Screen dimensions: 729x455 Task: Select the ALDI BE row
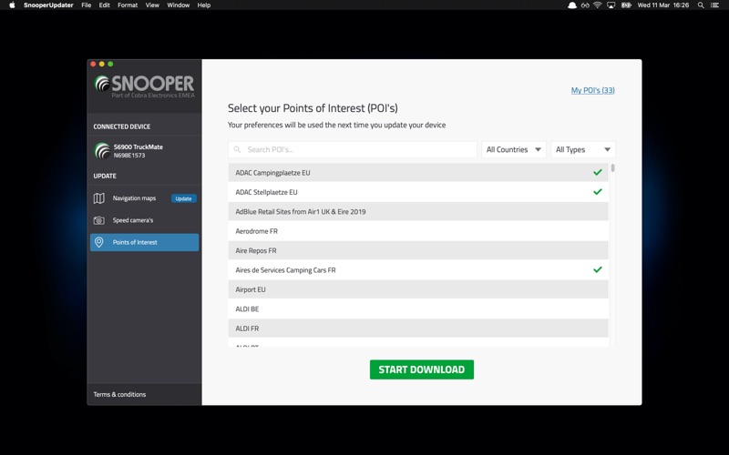tap(418, 309)
